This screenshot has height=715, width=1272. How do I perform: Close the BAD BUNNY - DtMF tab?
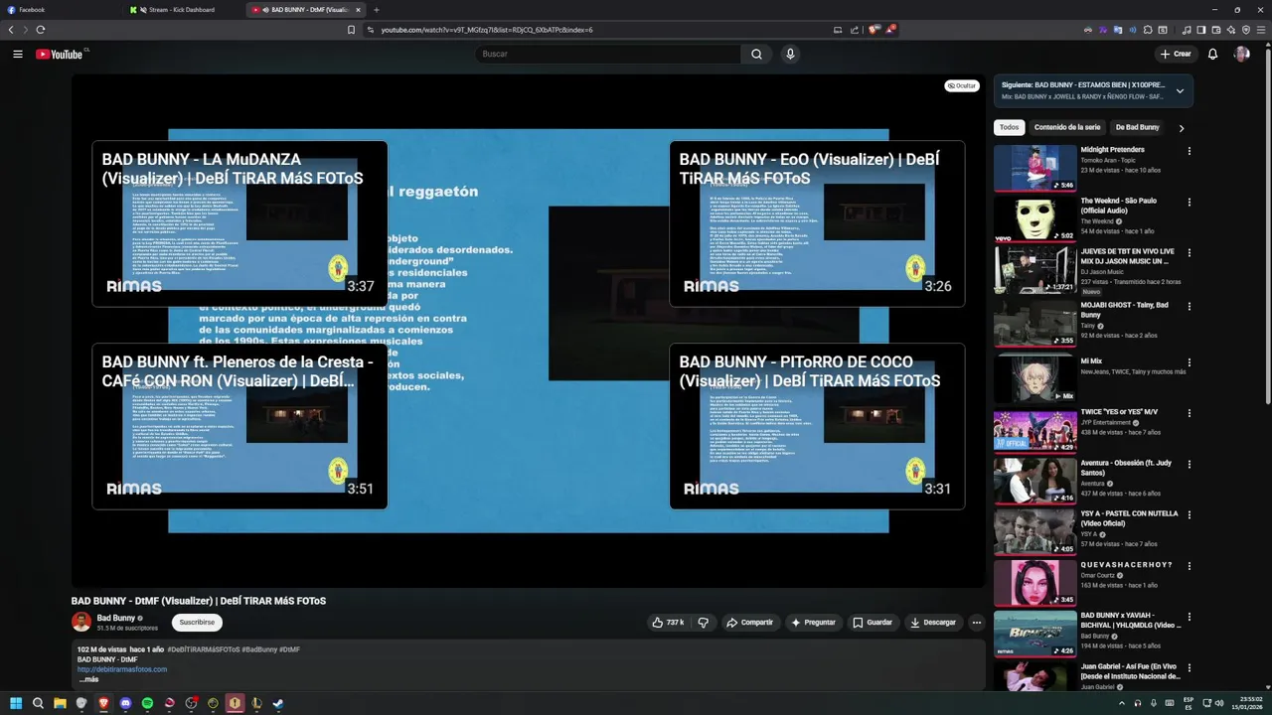click(x=358, y=10)
